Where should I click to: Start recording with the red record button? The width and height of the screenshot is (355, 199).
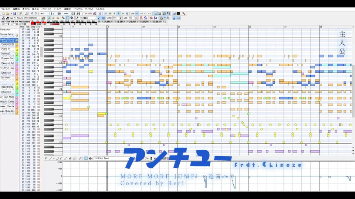85,14
